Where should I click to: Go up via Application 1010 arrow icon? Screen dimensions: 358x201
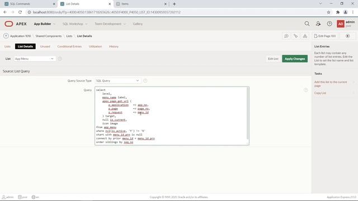[x=6, y=36]
